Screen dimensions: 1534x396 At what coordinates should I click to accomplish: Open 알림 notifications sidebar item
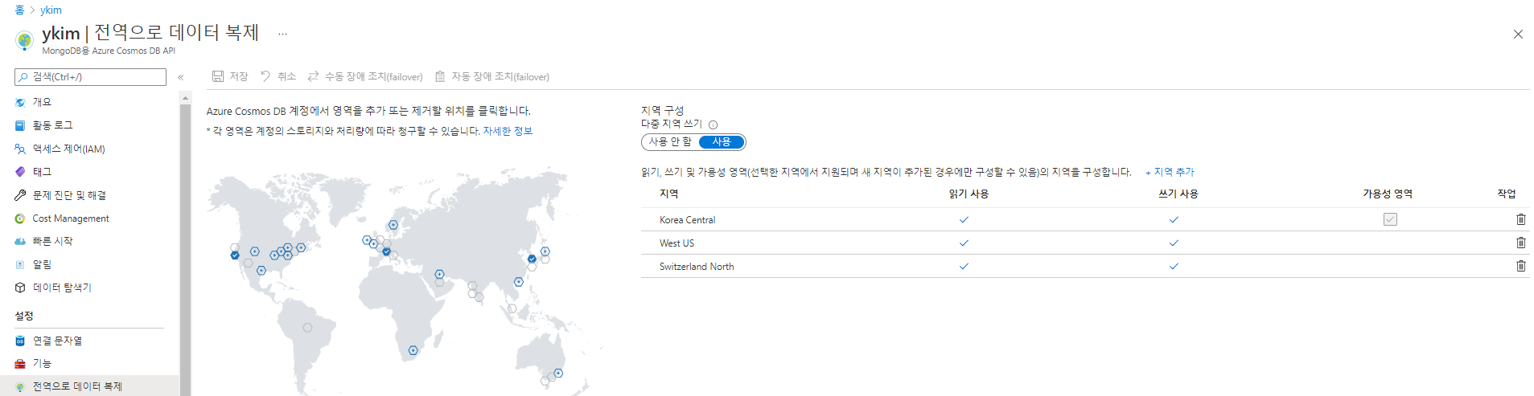click(x=42, y=264)
